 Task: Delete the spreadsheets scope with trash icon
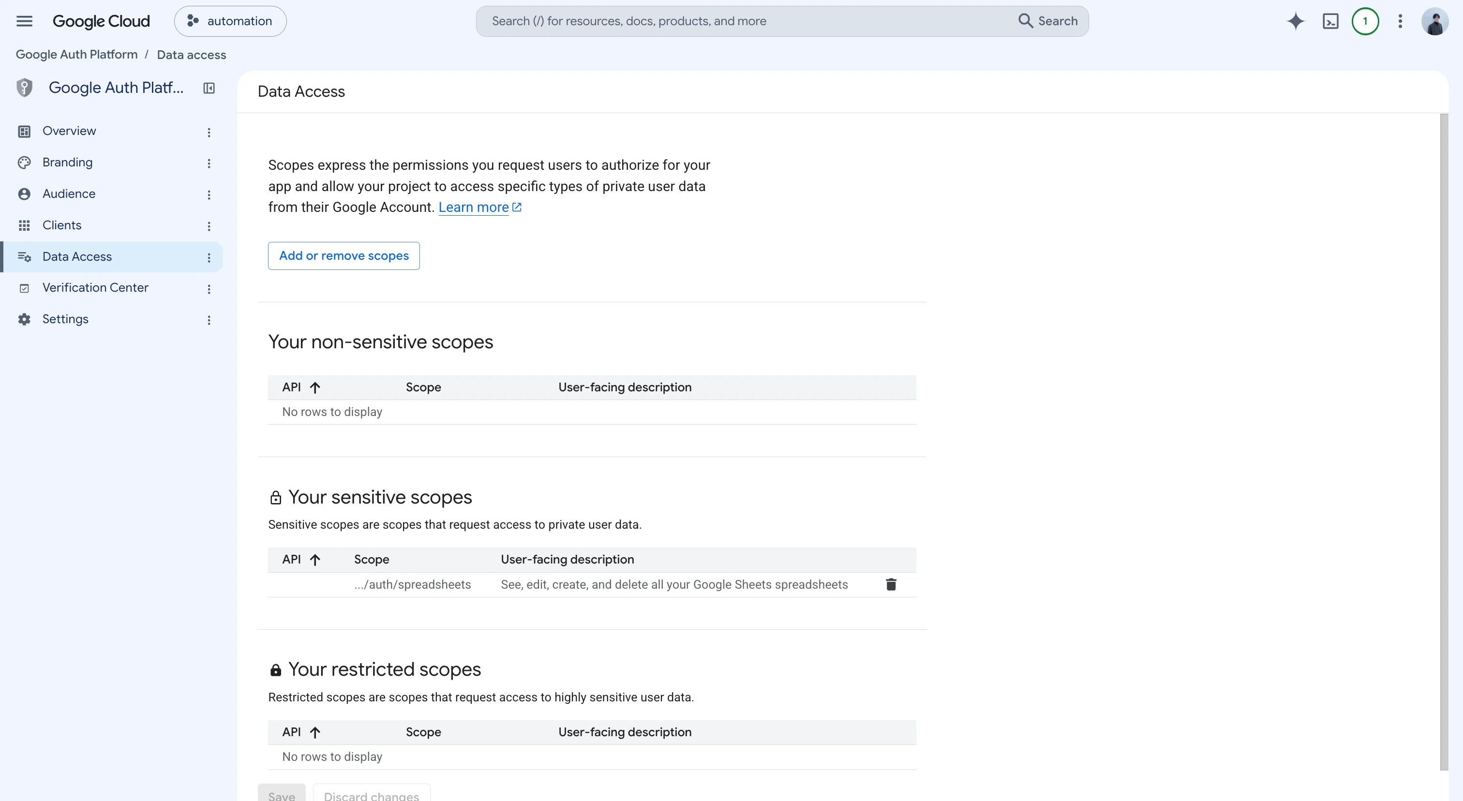tap(891, 584)
